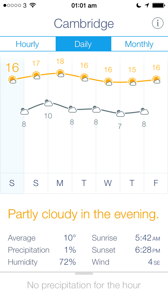Viewport: 168px width, 298px height.
Task: Select the Daily tab
Action: (x=83, y=44)
